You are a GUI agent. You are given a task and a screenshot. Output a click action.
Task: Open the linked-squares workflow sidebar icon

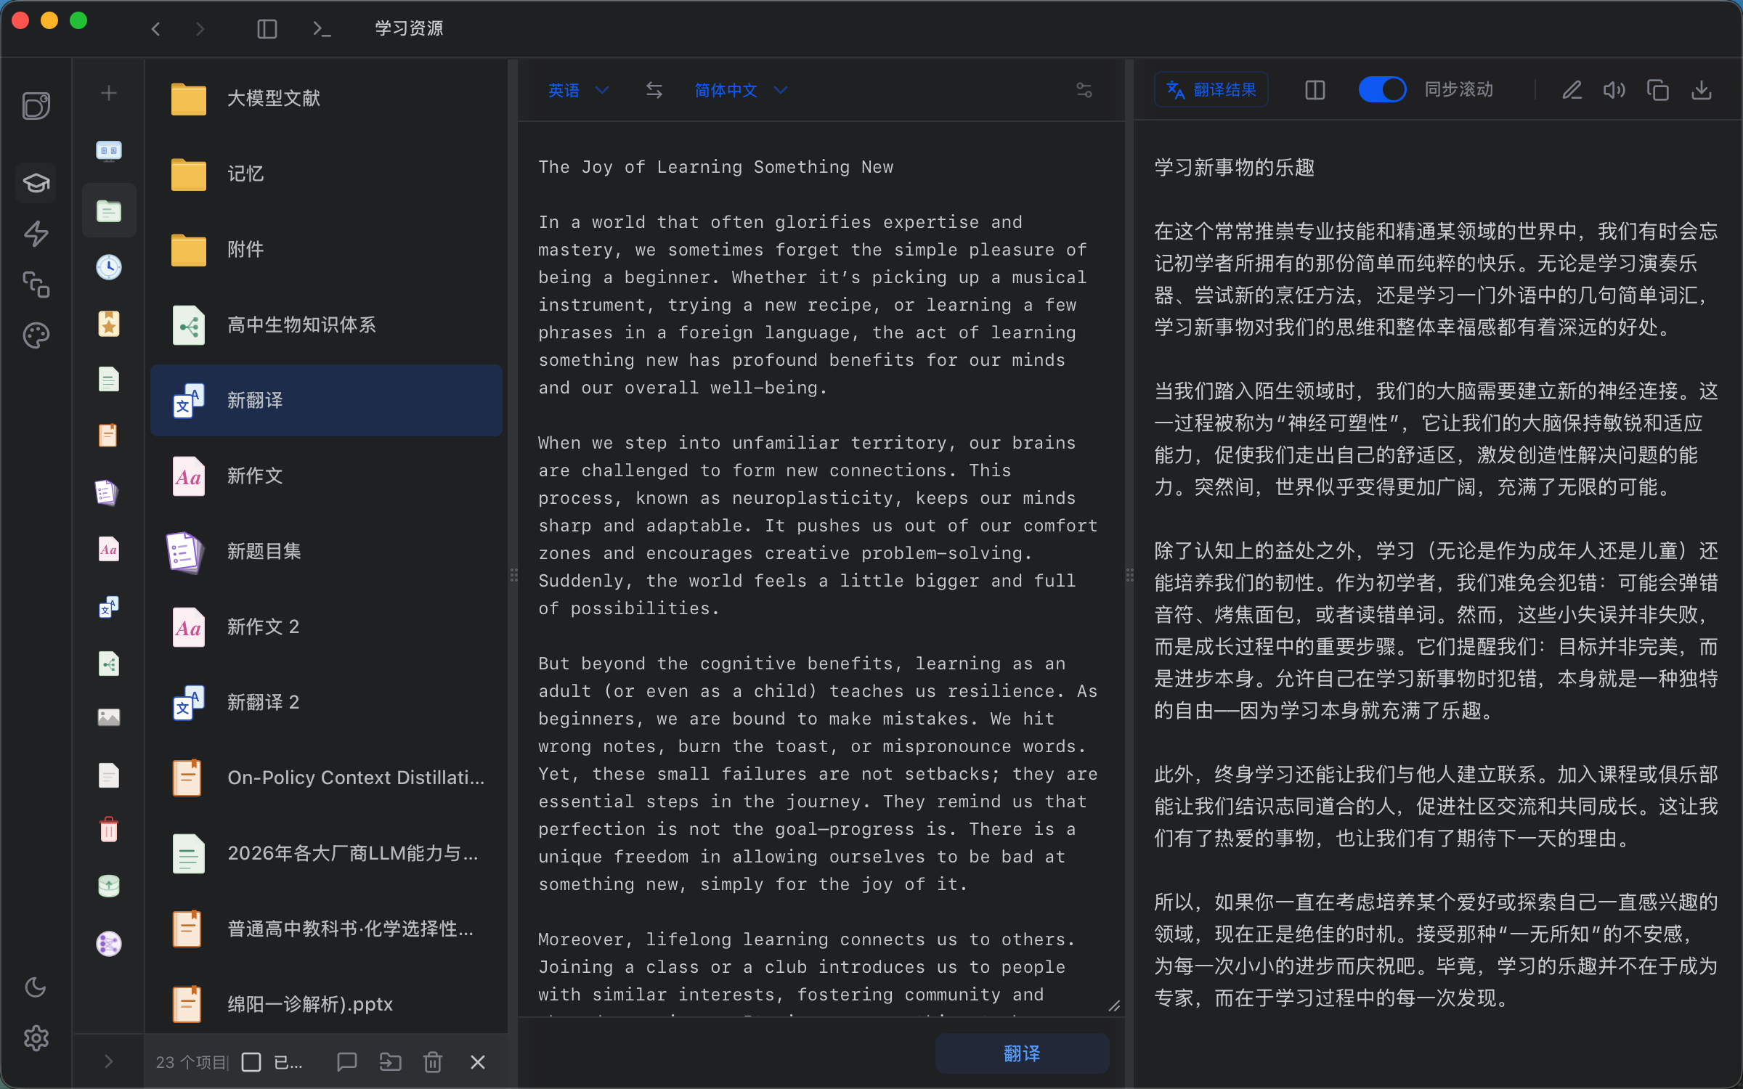click(36, 285)
